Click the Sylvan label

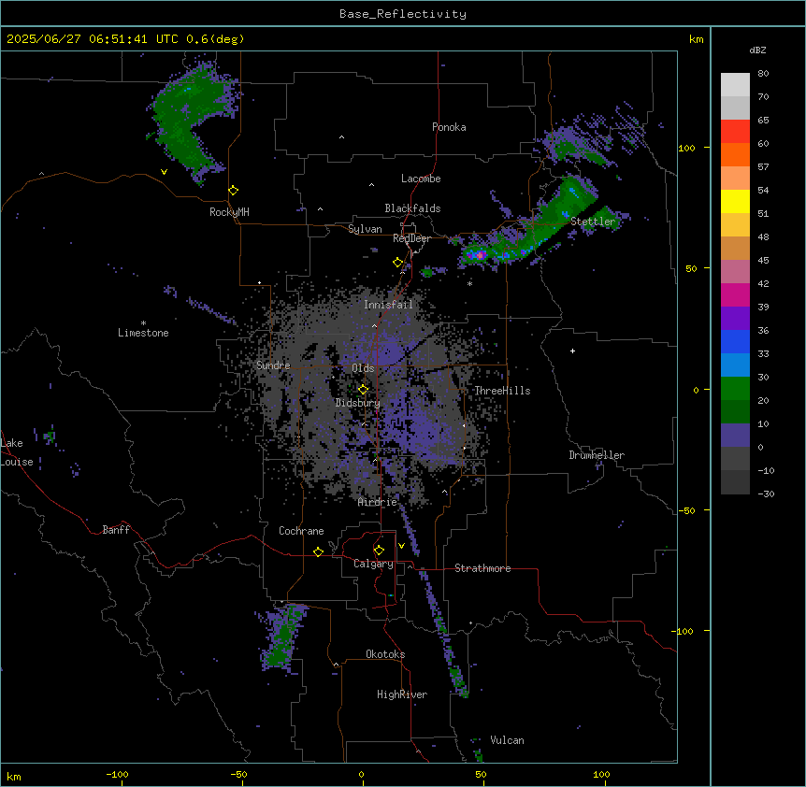pyautogui.click(x=365, y=229)
